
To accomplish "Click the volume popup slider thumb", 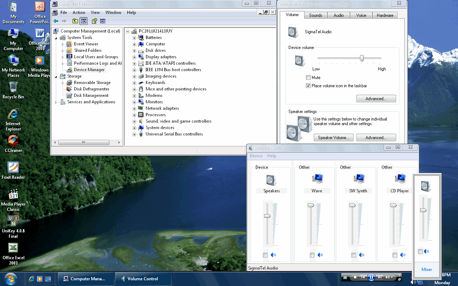I will tap(423, 210).
